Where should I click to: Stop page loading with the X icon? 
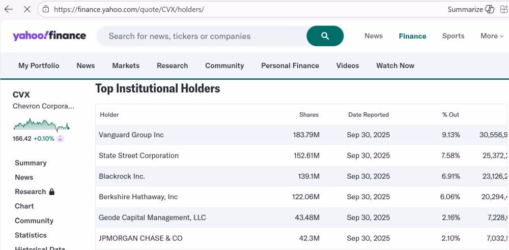(x=26, y=9)
